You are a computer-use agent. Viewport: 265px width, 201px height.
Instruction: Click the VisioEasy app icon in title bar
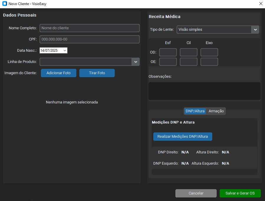click(x=4, y=4)
